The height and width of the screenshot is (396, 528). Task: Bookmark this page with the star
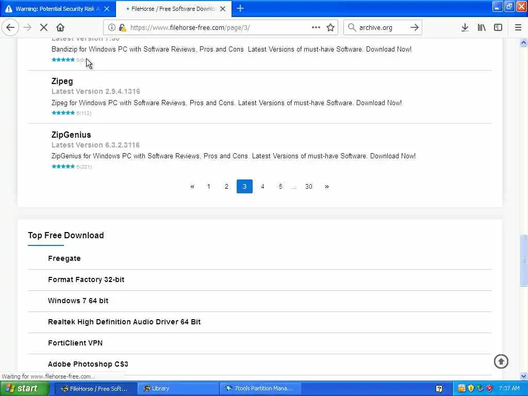point(331,27)
